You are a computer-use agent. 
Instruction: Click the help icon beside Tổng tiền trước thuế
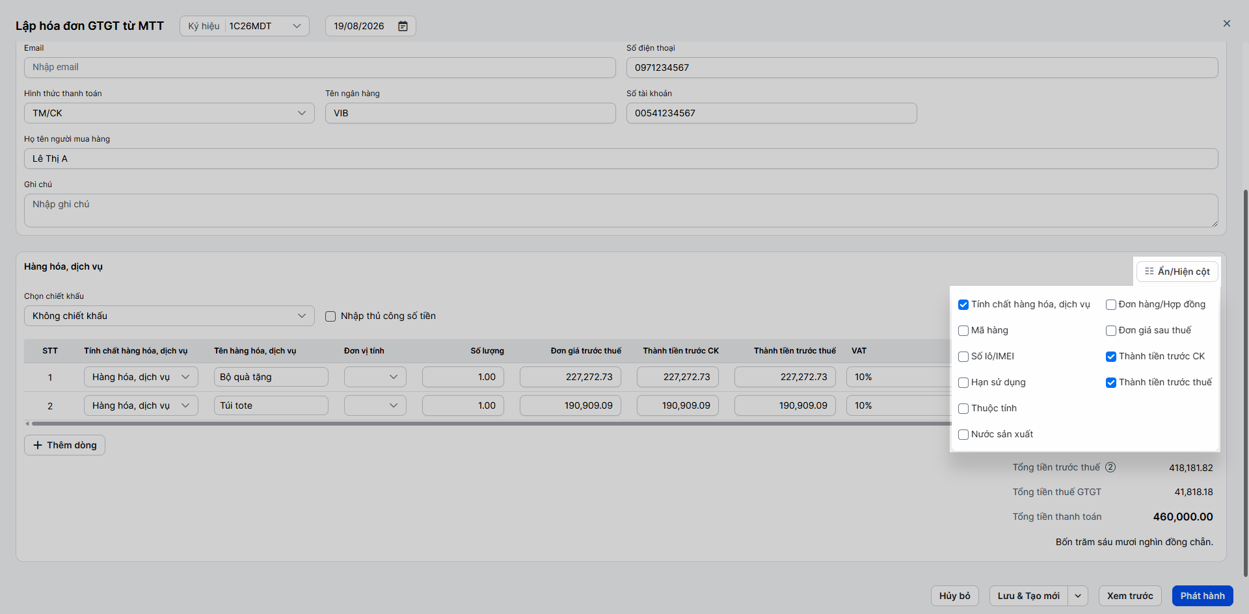tap(1110, 467)
